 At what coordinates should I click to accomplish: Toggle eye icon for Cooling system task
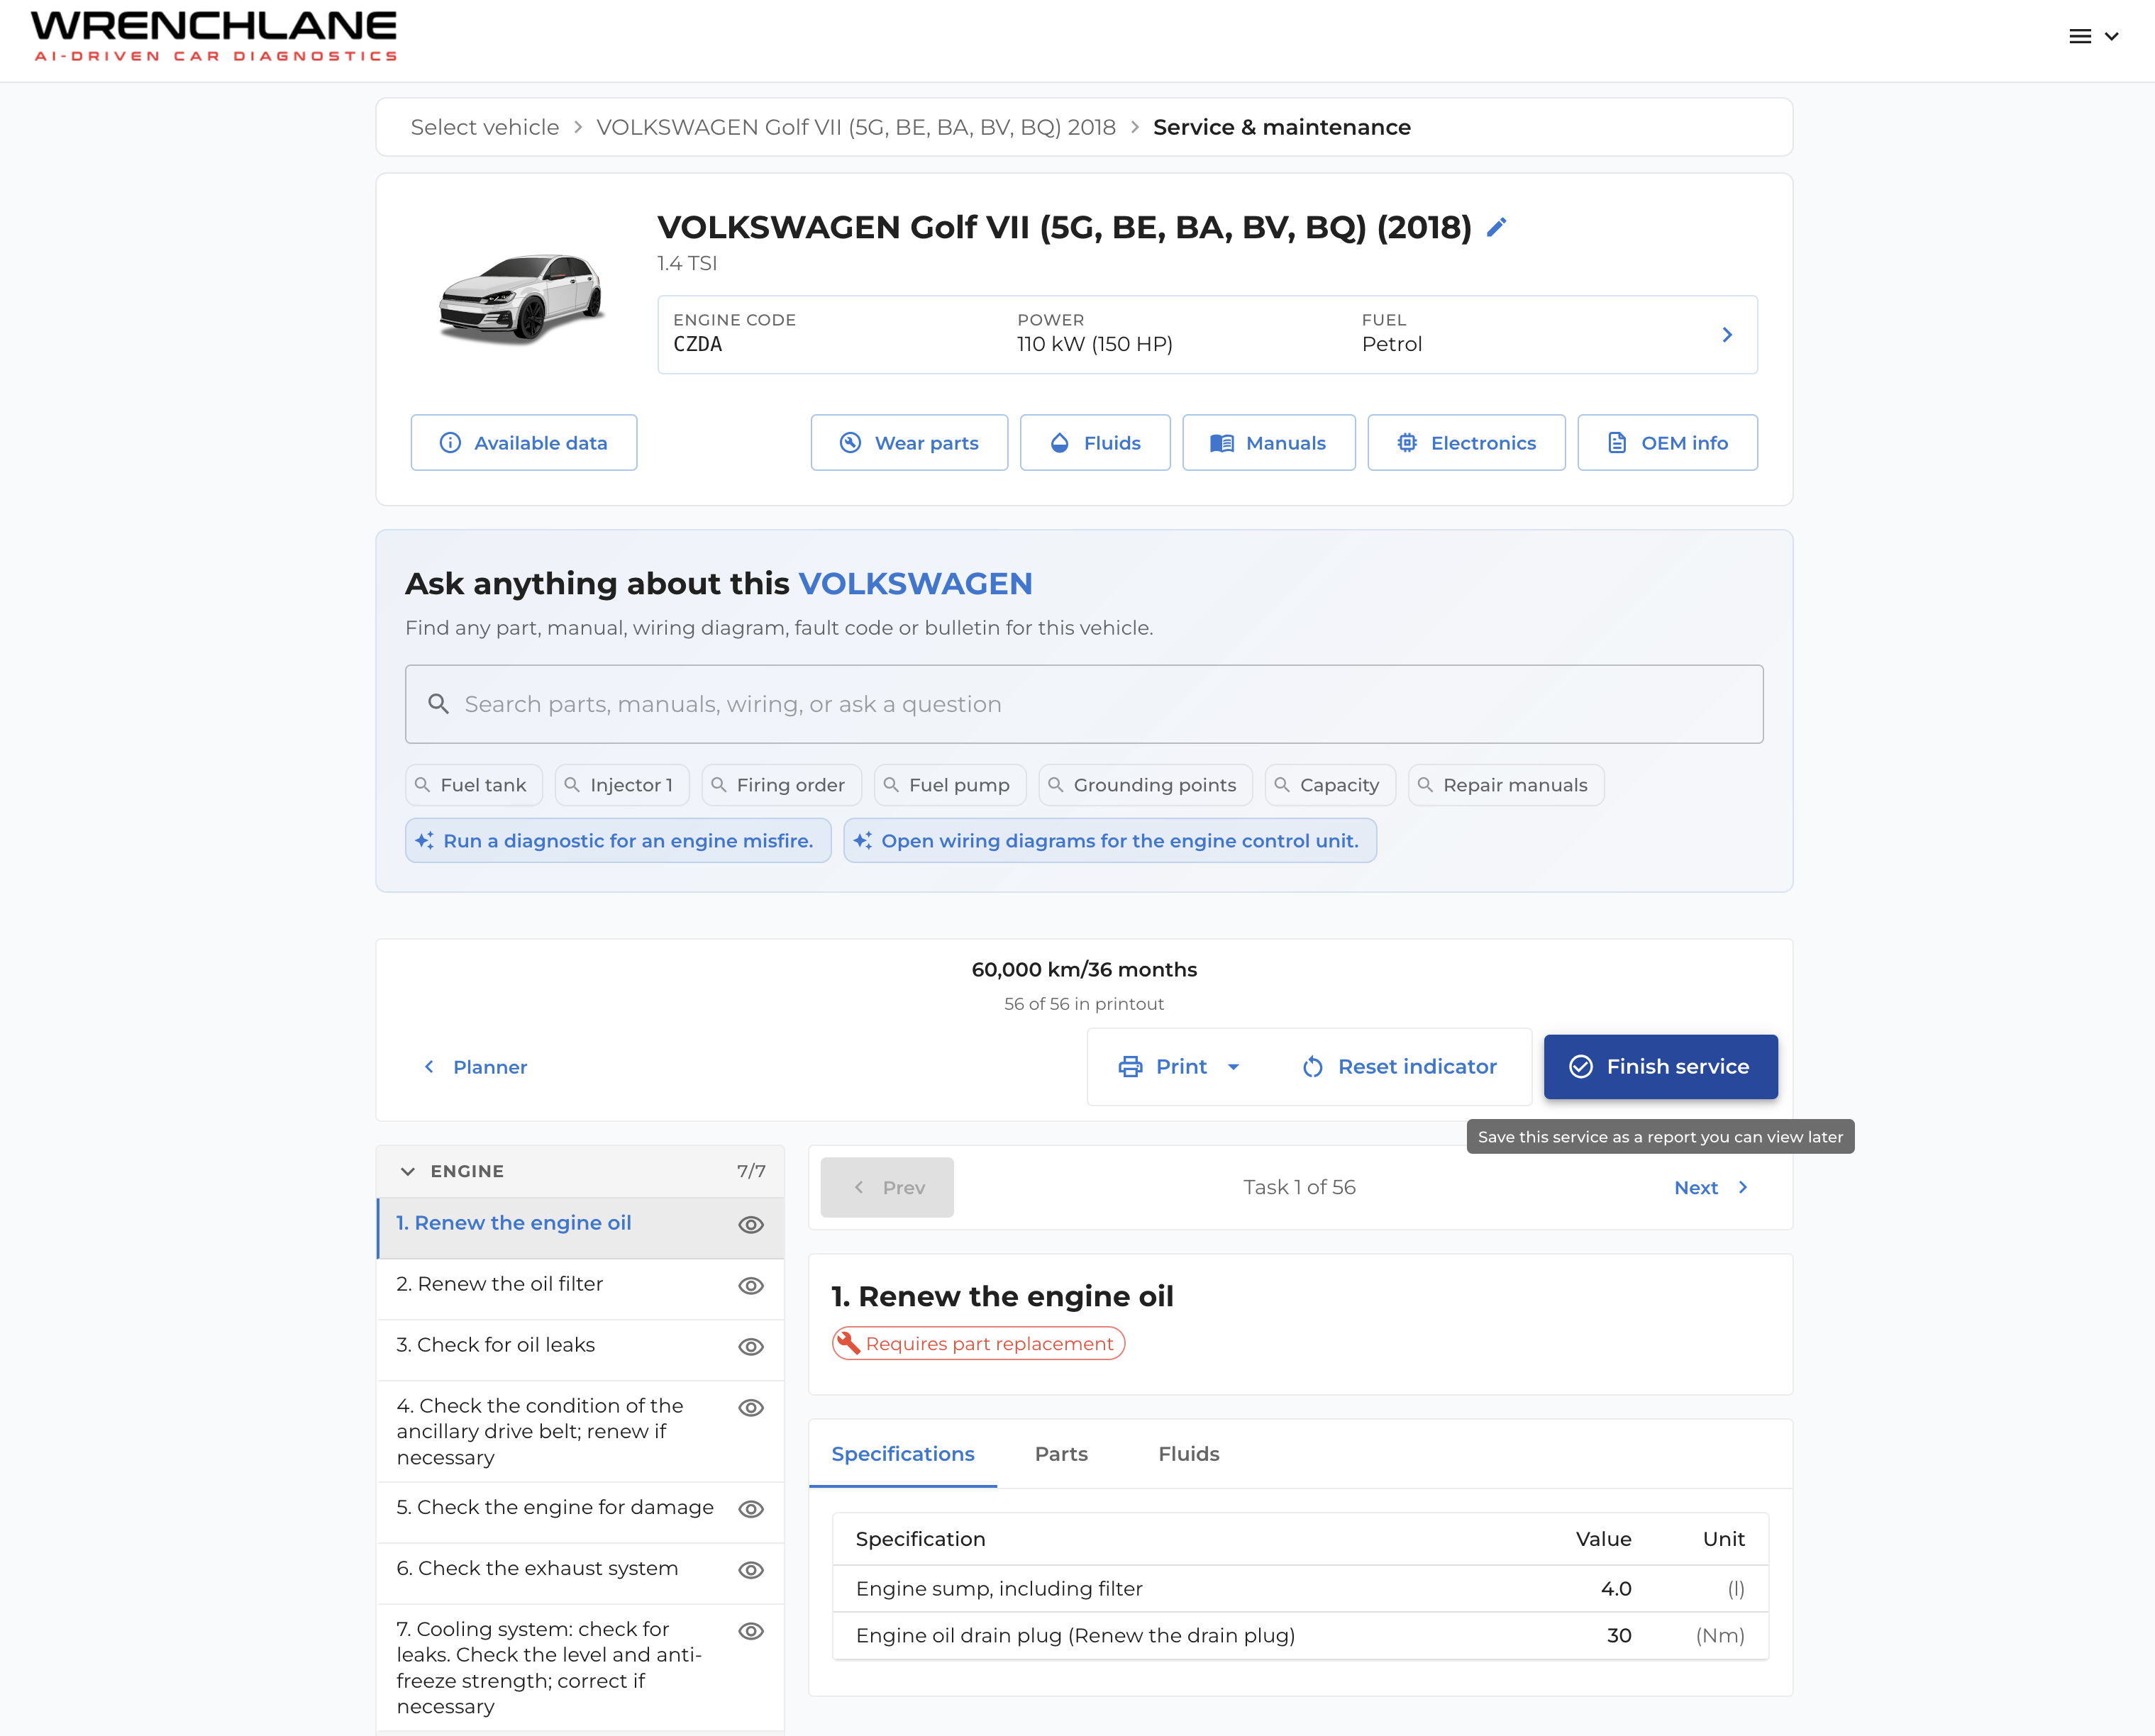751,1631
